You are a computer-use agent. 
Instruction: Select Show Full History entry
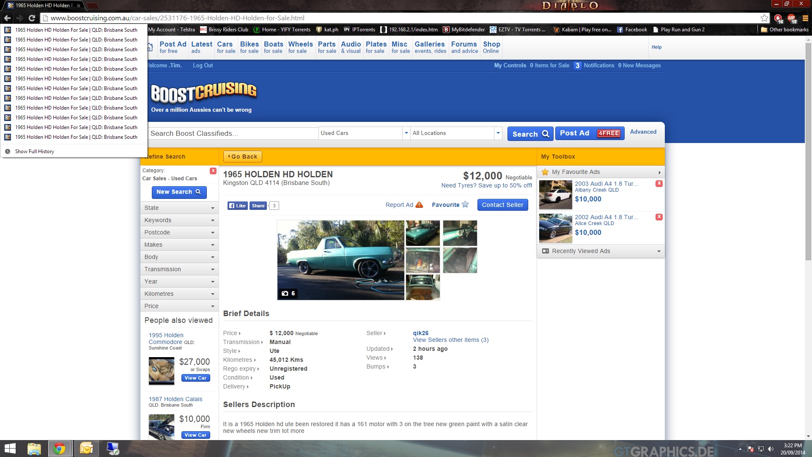point(74,151)
